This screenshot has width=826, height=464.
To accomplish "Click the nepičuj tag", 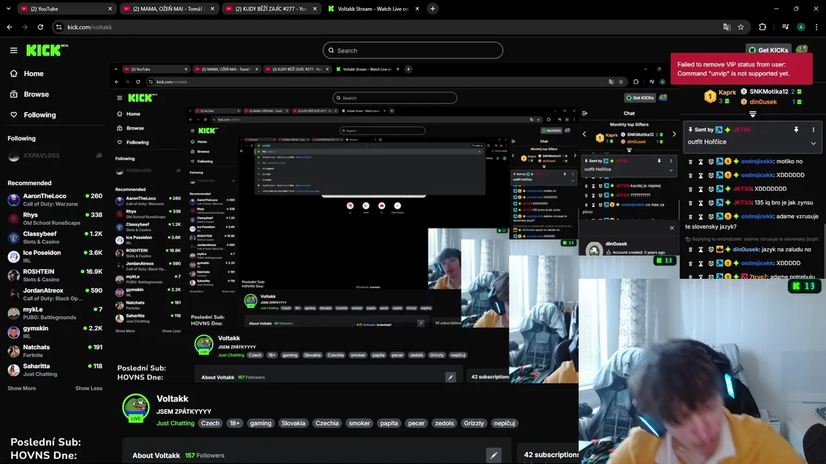I will click(x=505, y=423).
